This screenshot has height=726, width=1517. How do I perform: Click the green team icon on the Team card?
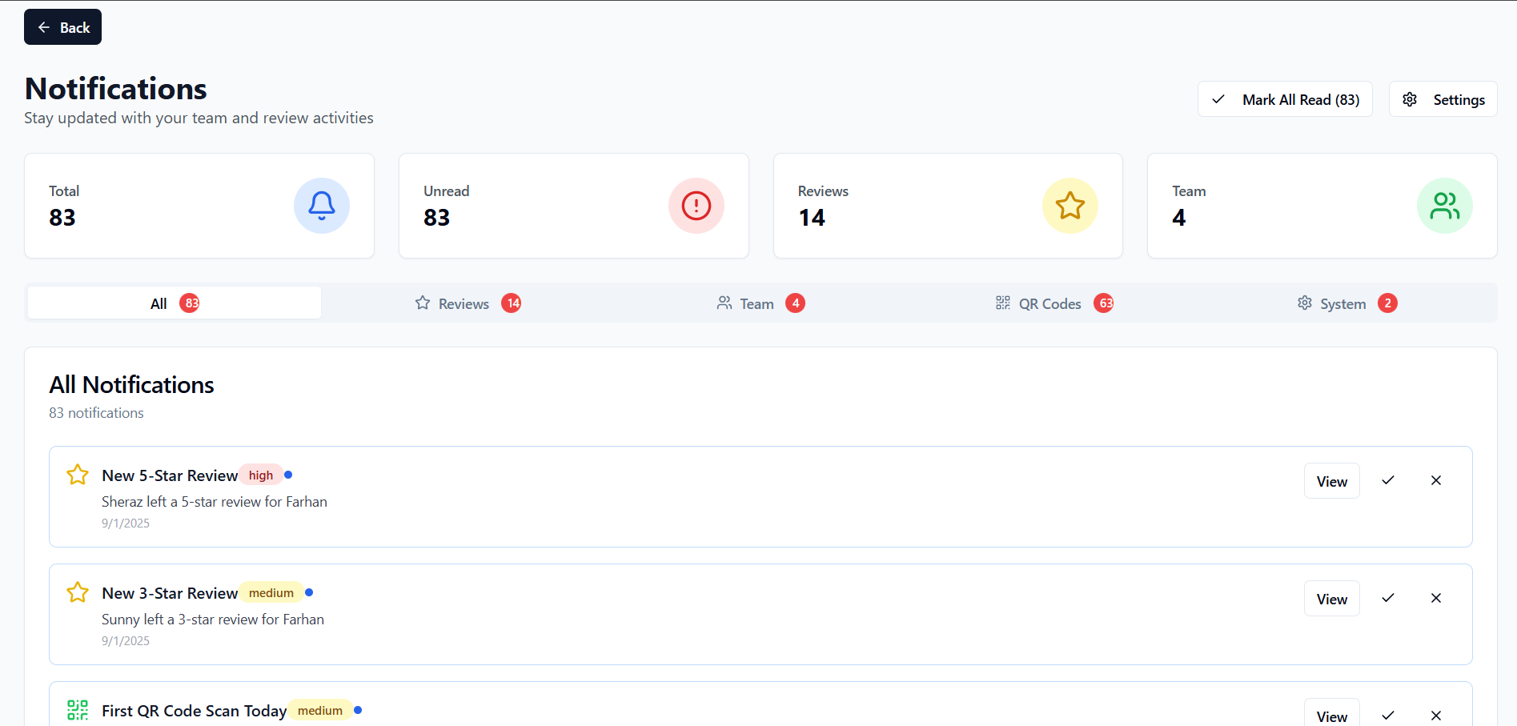pyautogui.click(x=1444, y=206)
